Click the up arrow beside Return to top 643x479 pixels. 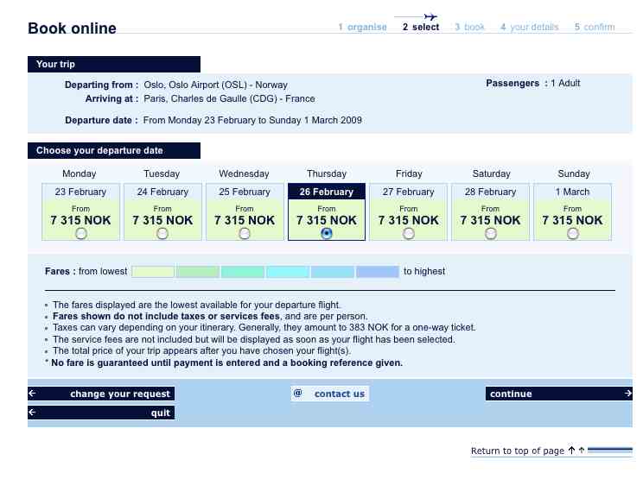[571, 450]
